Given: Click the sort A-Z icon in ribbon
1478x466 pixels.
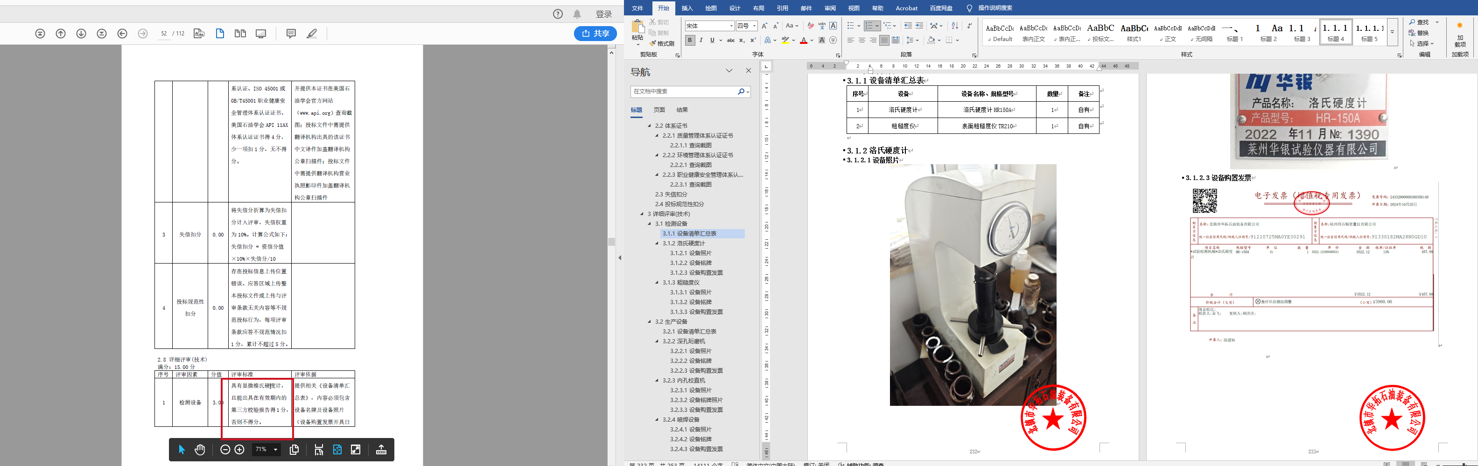Looking at the screenshot, I should (955, 26).
